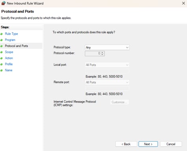Screen dimensions: 187x151
Task: Click the 'Protocol and Ports' page heading
Action: tap(17, 11)
